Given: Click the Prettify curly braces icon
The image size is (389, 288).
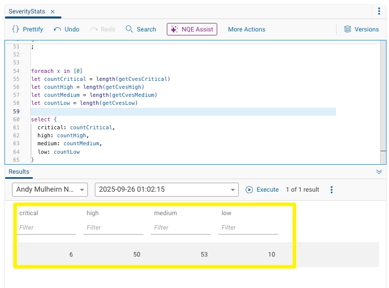Looking at the screenshot, I should click(15, 29).
